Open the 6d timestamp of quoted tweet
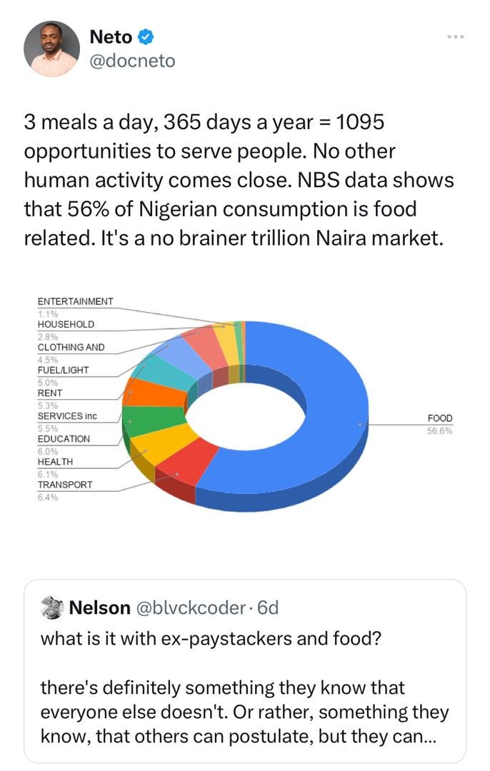490x771 pixels. point(268,608)
